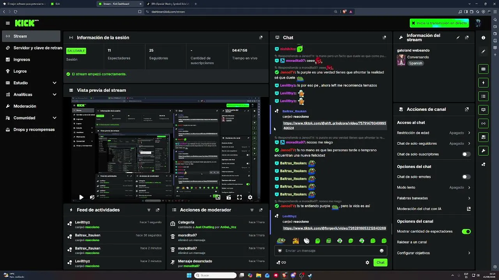
Task: Insert the Pepe frog emote from quick emotes
Action: pyautogui.click(x=281, y=241)
